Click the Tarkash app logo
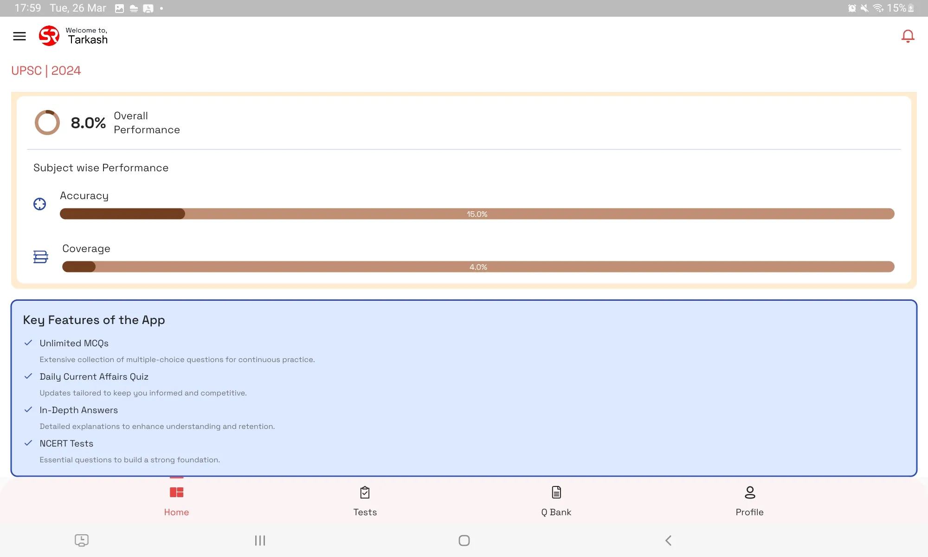The height and width of the screenshot is (557, 928). click(x=49, y=36)
